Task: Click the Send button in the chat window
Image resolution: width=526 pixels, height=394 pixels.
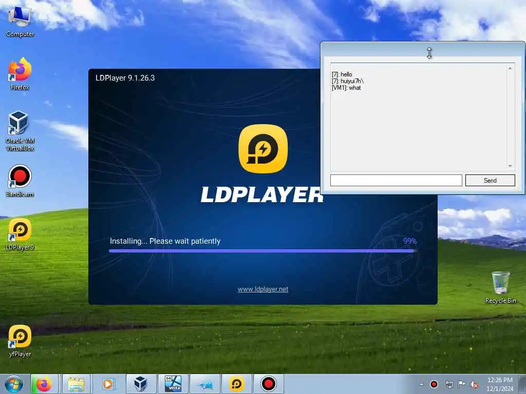Action: tap(490, 180)
